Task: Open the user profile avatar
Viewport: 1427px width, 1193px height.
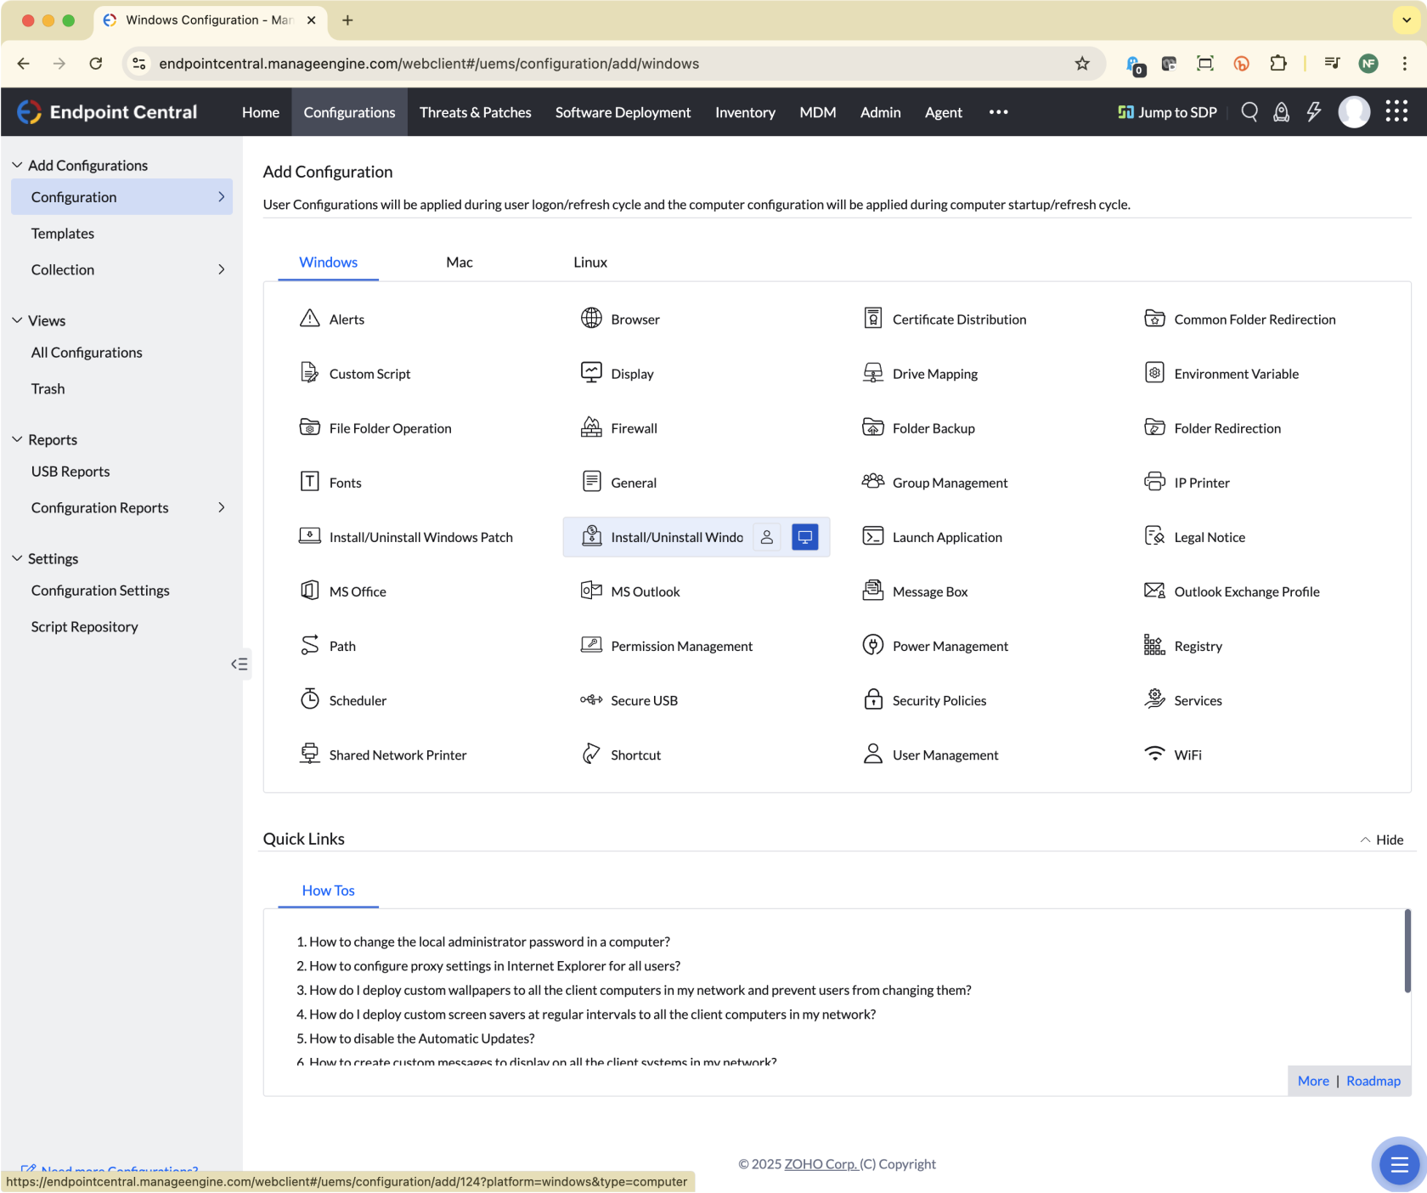Action: click(1354, 111)
